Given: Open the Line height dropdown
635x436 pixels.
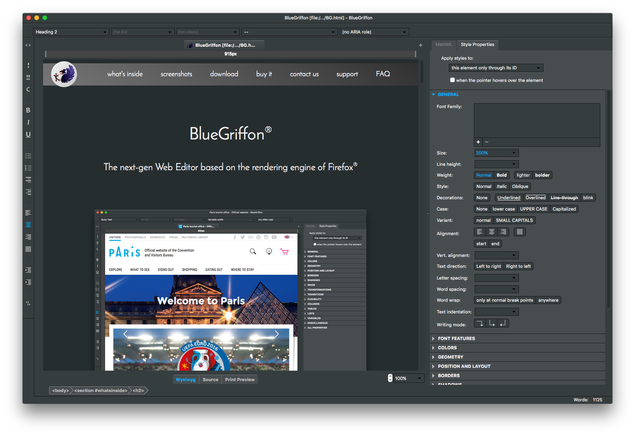Looking at the screenshot, I should coord(496,164).
